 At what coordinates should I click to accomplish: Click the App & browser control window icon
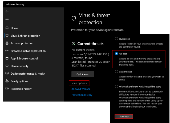[7, 58]
